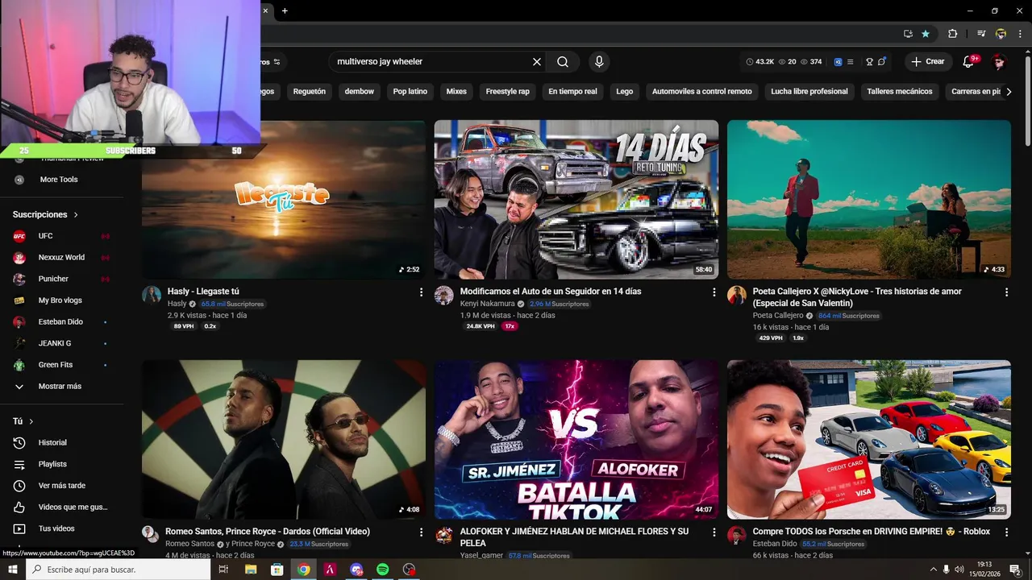This screenshot has width=1032, height=580.
Task: Play Batalla TikTok video thumbnail
Action: point(576,439)
